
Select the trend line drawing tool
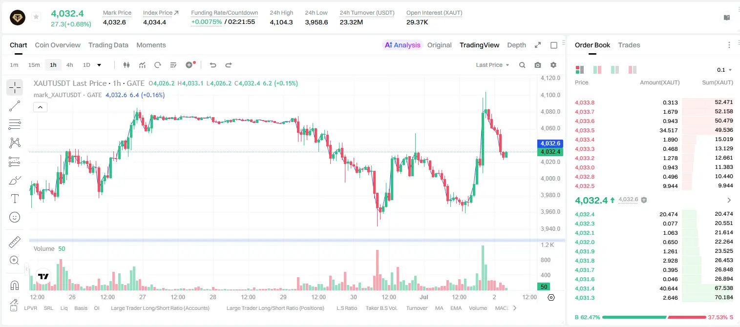(15, 106)
